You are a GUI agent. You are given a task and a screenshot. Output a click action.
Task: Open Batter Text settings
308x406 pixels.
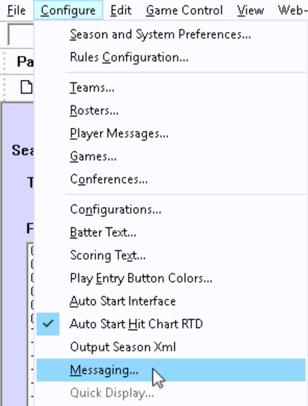pos(103,232)
